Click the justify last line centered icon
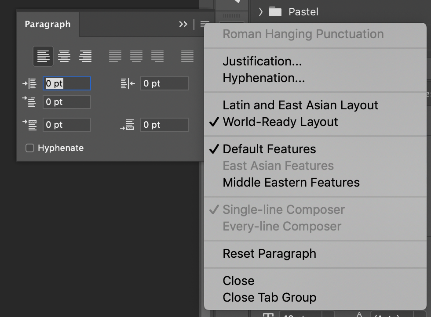431x317 pixels. (137, 56)
